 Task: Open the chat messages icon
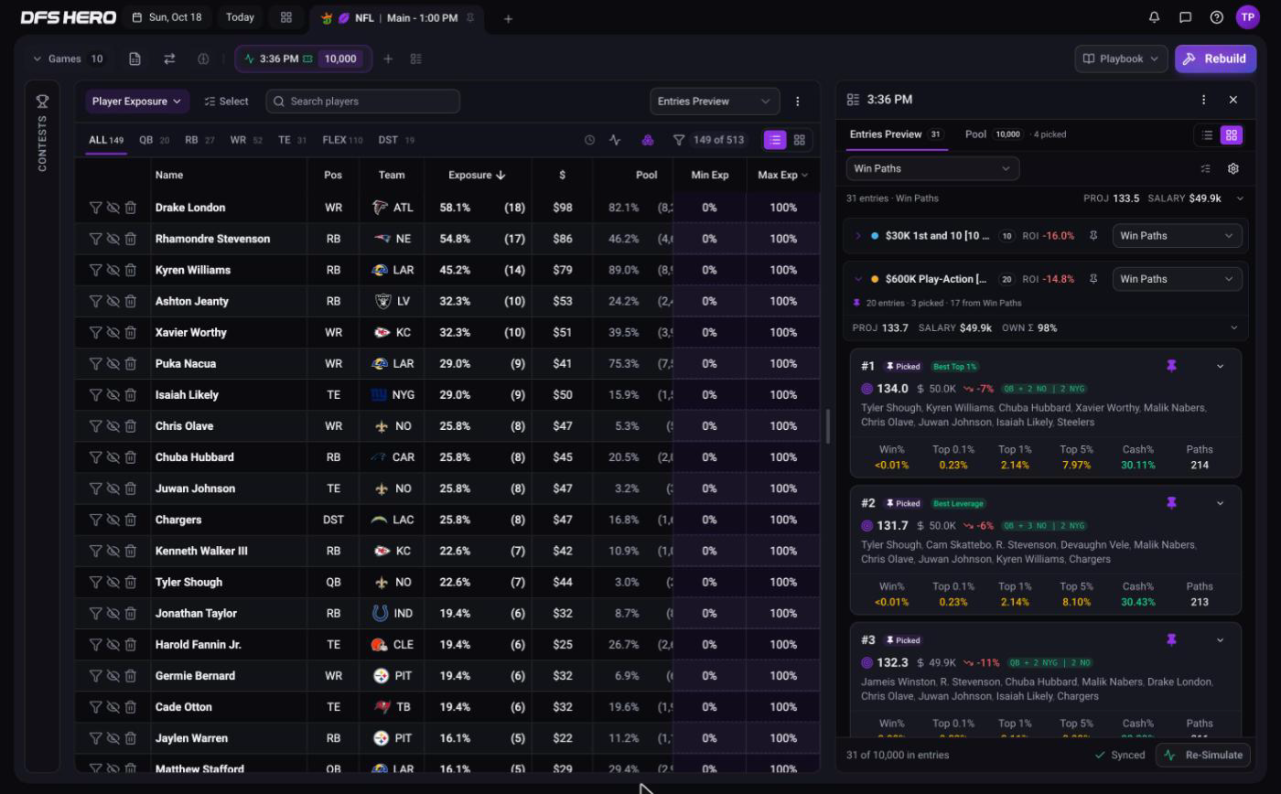point(1186,17)
